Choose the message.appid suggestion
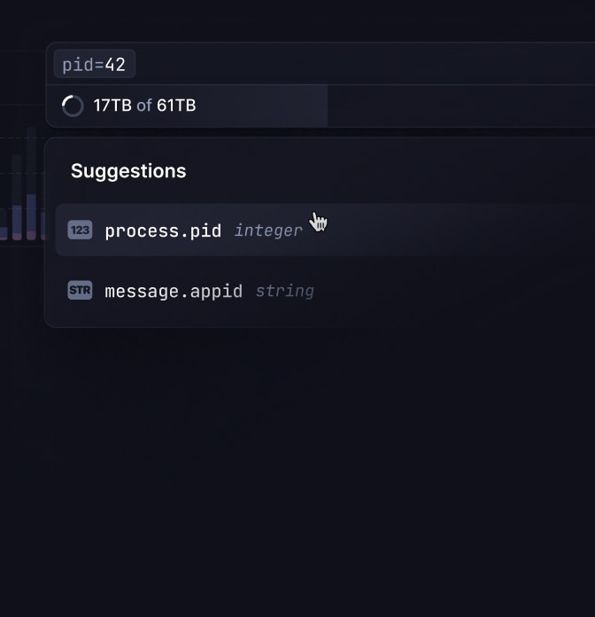 click(174, 291)
